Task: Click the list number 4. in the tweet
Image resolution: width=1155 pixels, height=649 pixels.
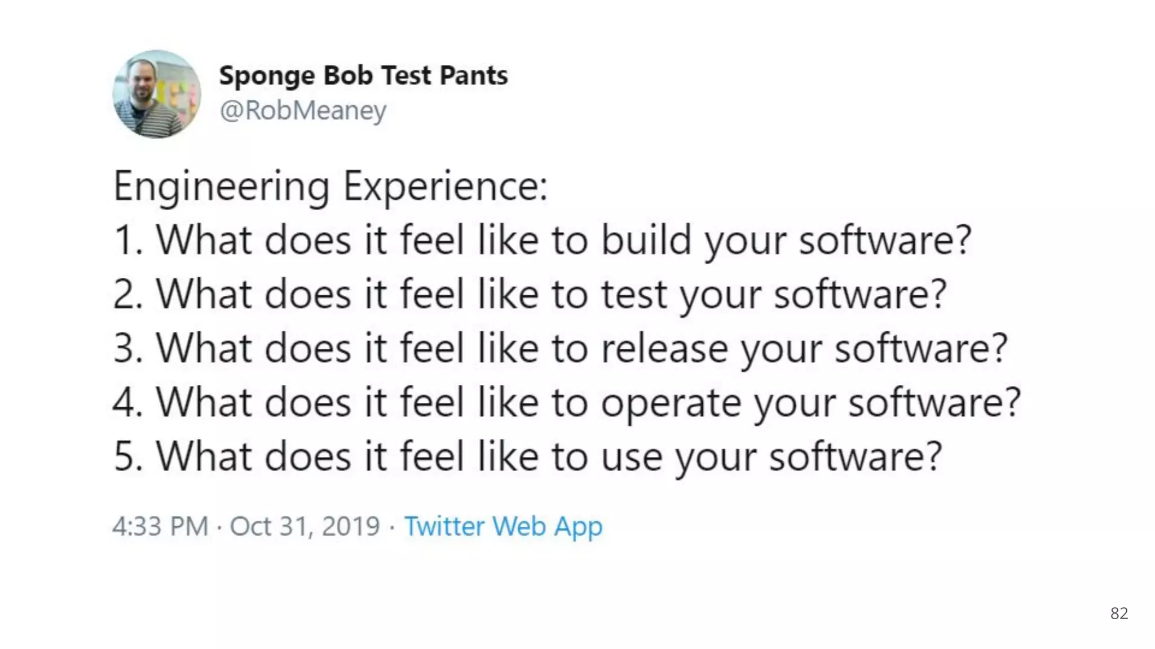Action: (x=127, y=403)
